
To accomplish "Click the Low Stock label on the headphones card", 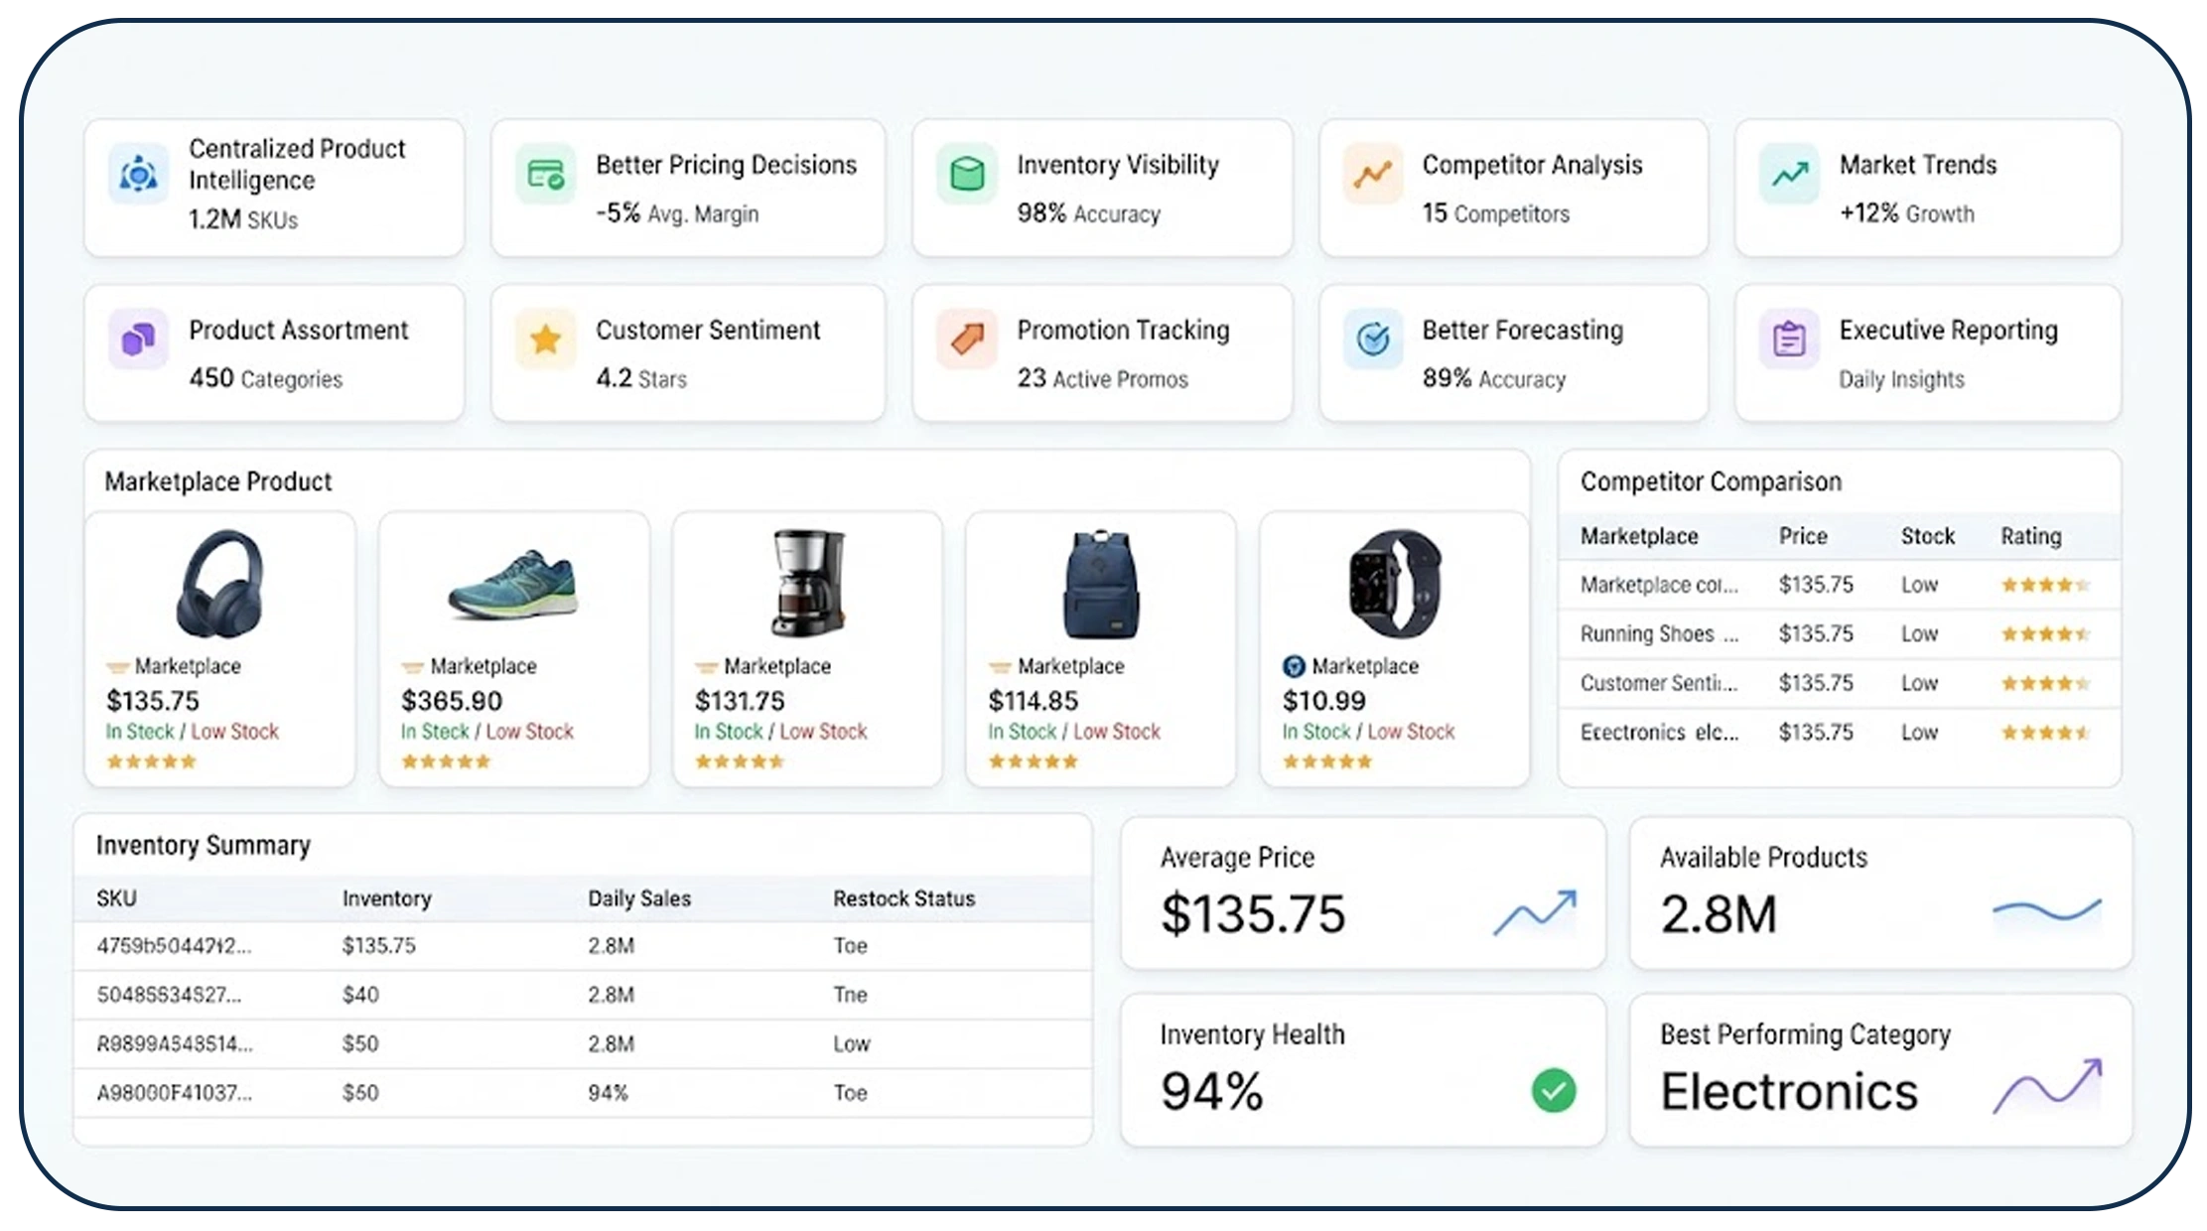I will pyautogui.click(x=234, y=732).
